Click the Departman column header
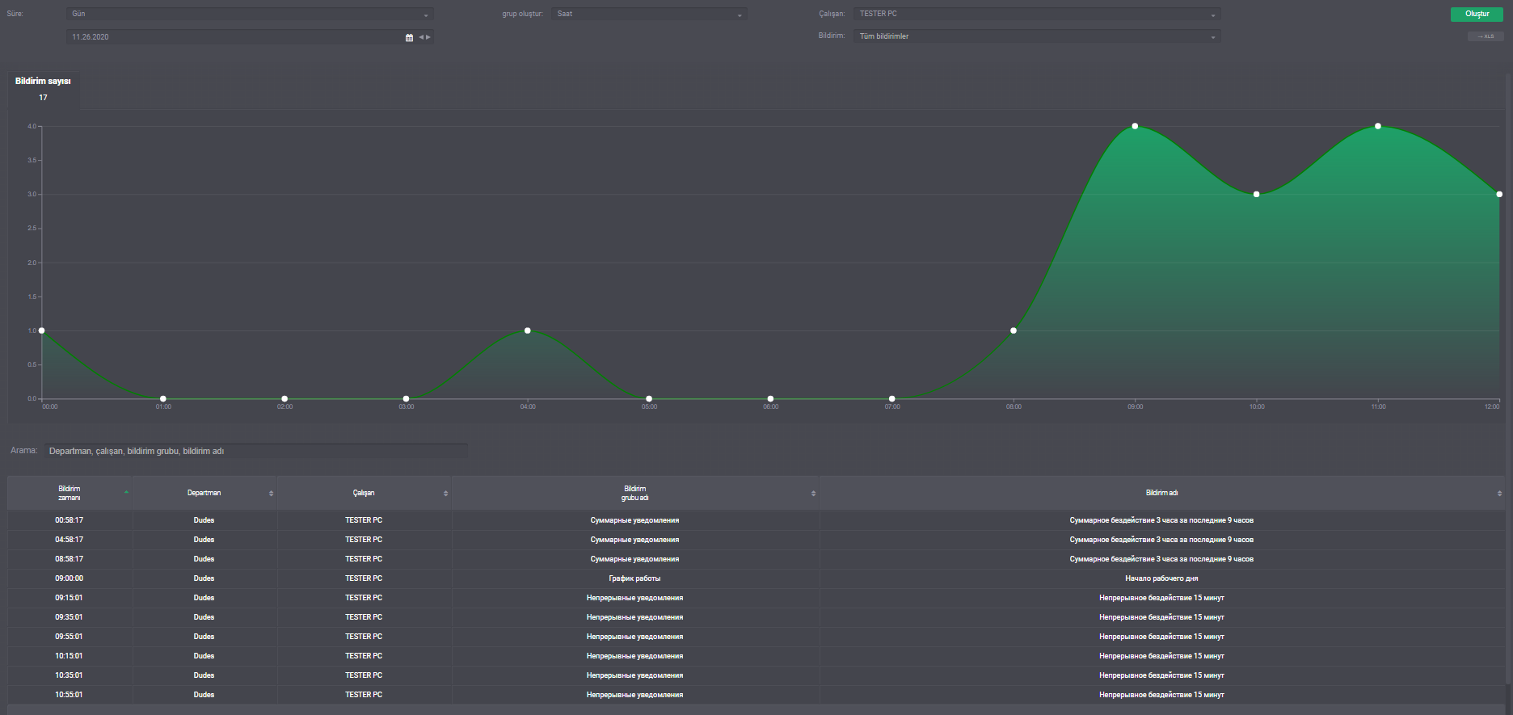This screenshot has width=1513, height=715. point(204,493)
